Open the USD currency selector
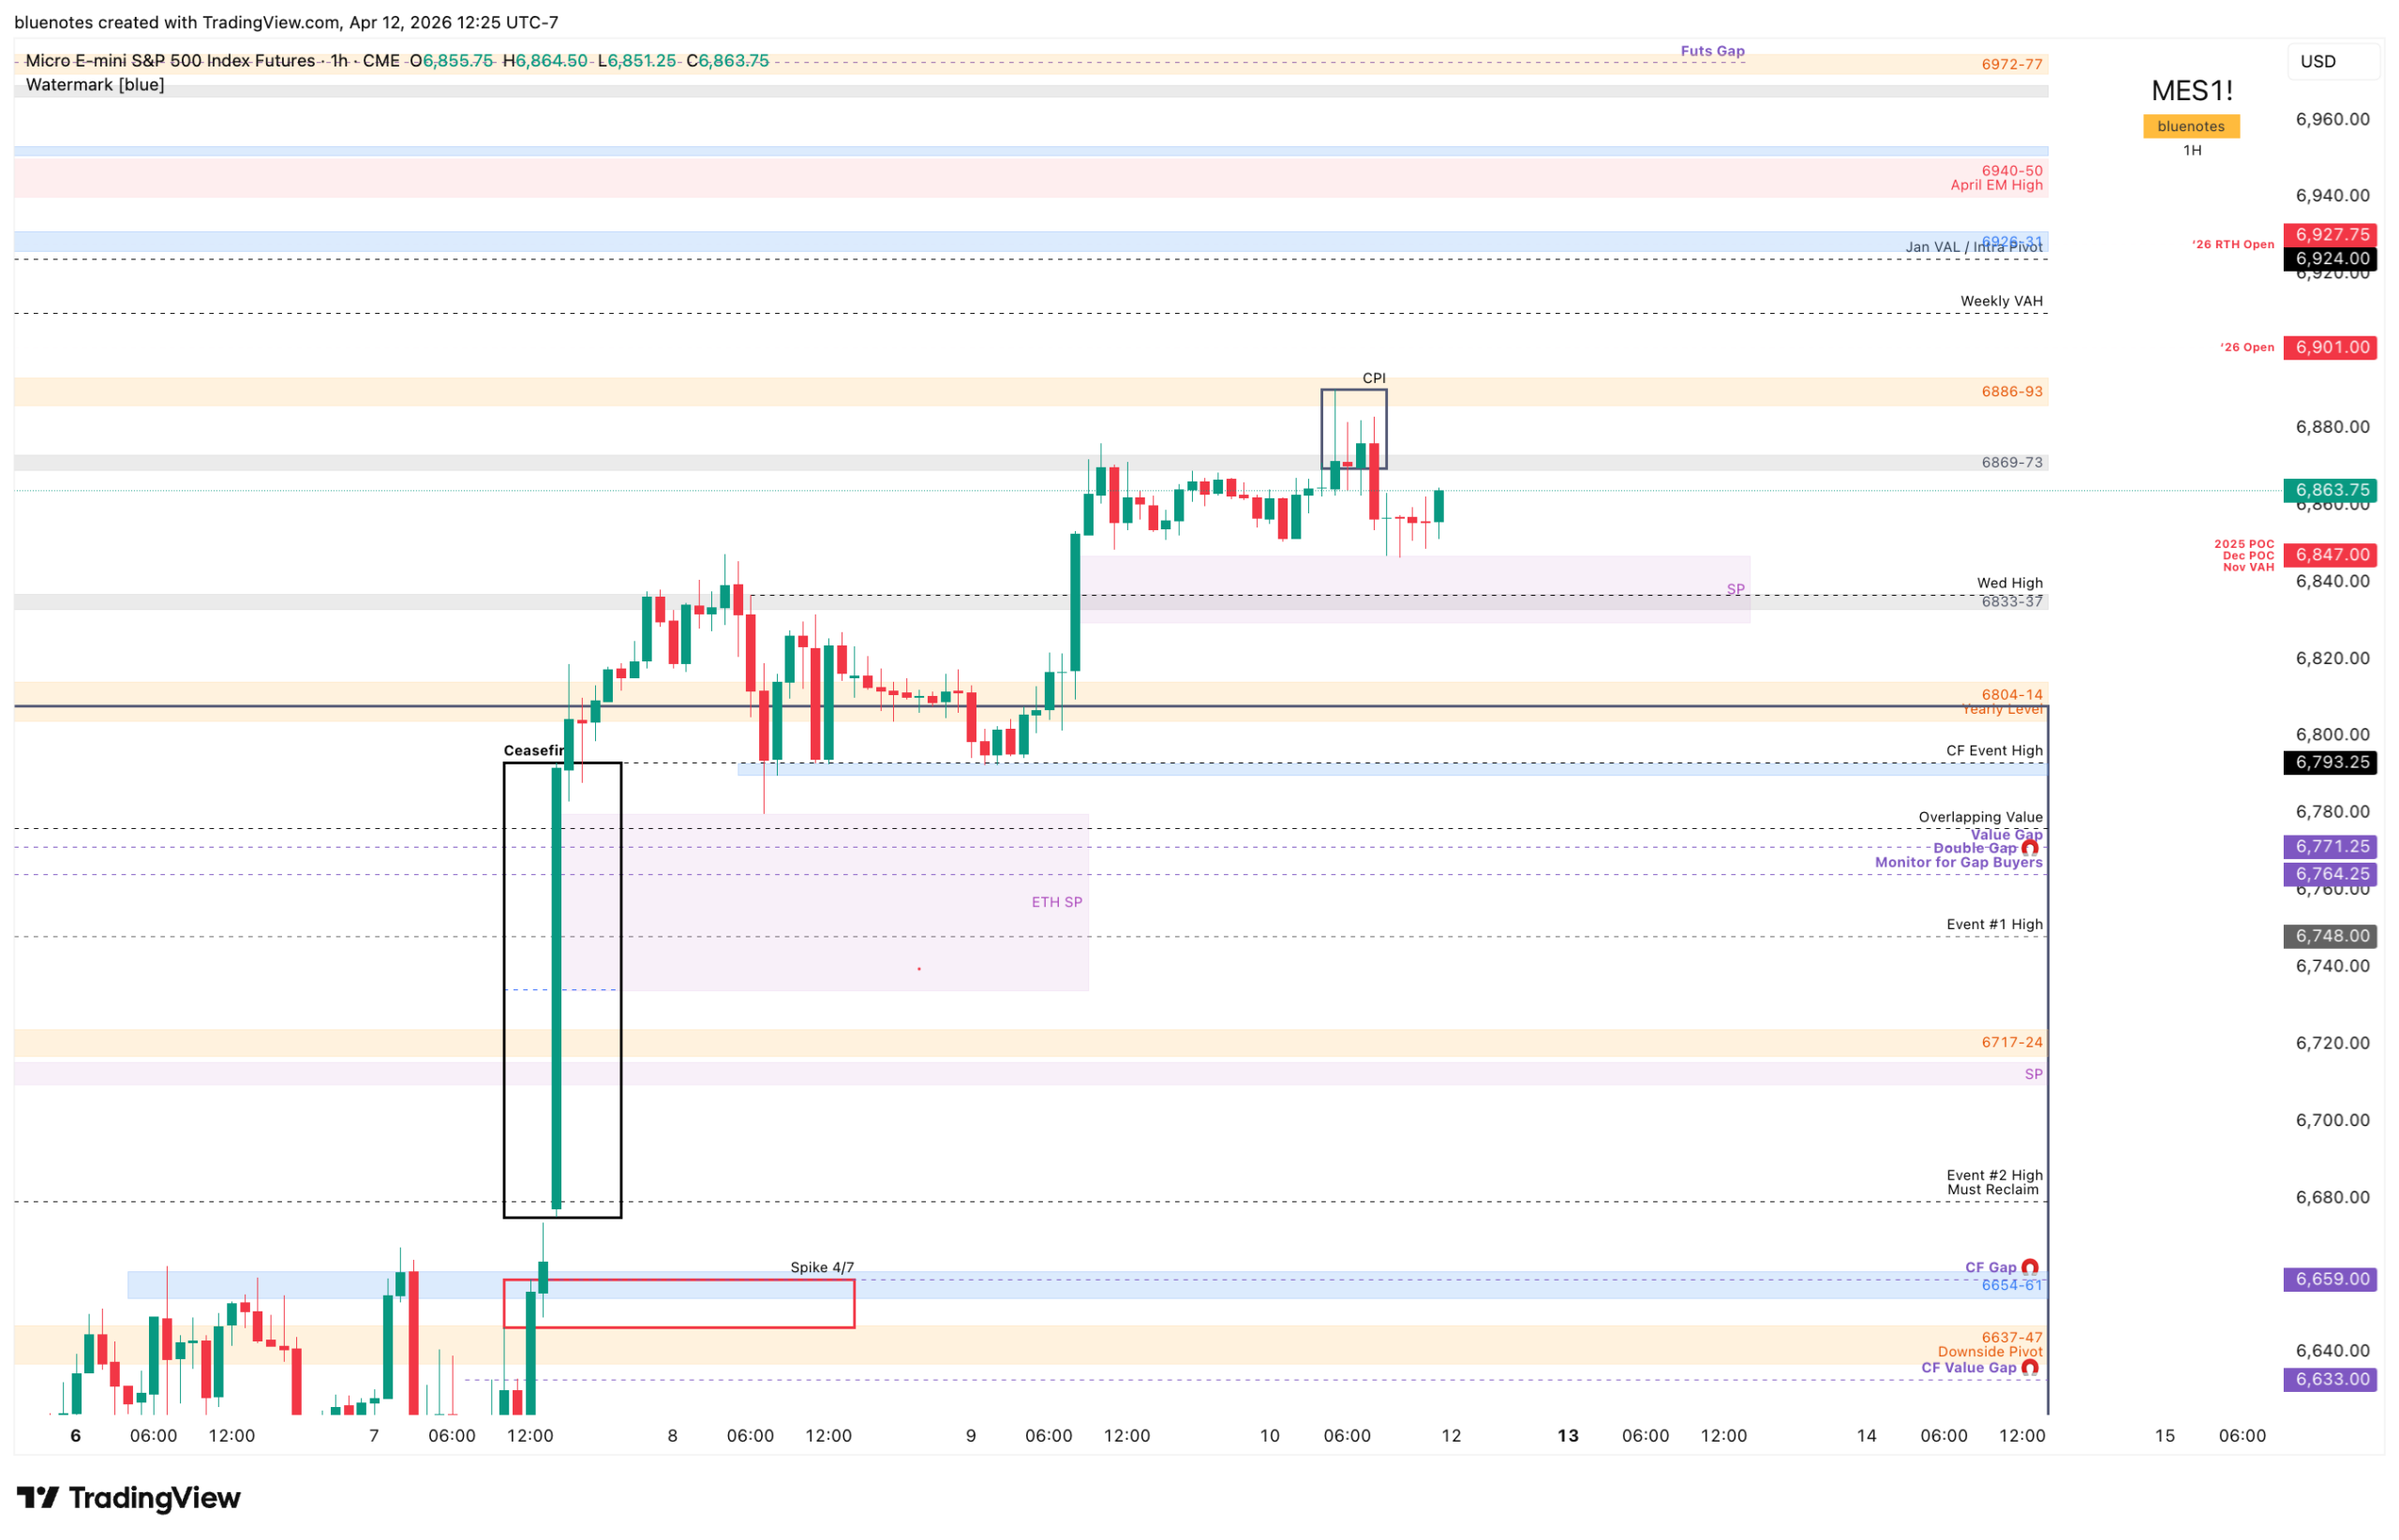Screen dimensions: 2399x1540 tap(2331, 61)
